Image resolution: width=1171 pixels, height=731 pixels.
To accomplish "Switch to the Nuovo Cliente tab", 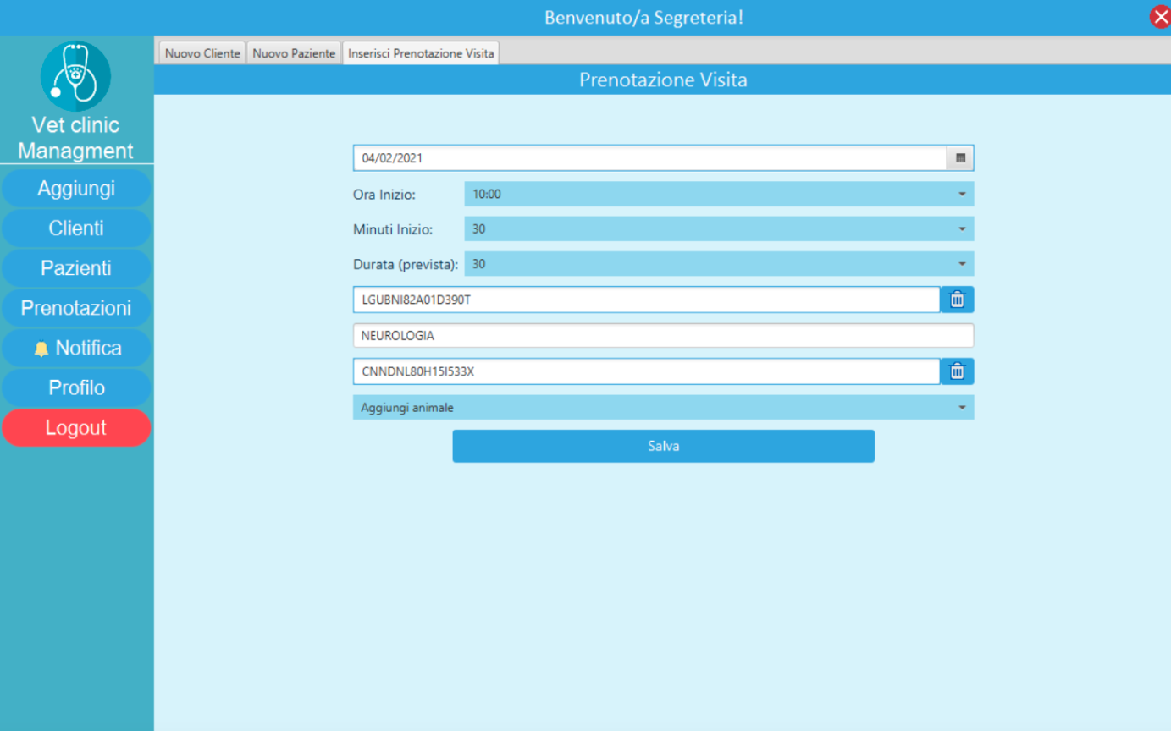I will [201, 52].
